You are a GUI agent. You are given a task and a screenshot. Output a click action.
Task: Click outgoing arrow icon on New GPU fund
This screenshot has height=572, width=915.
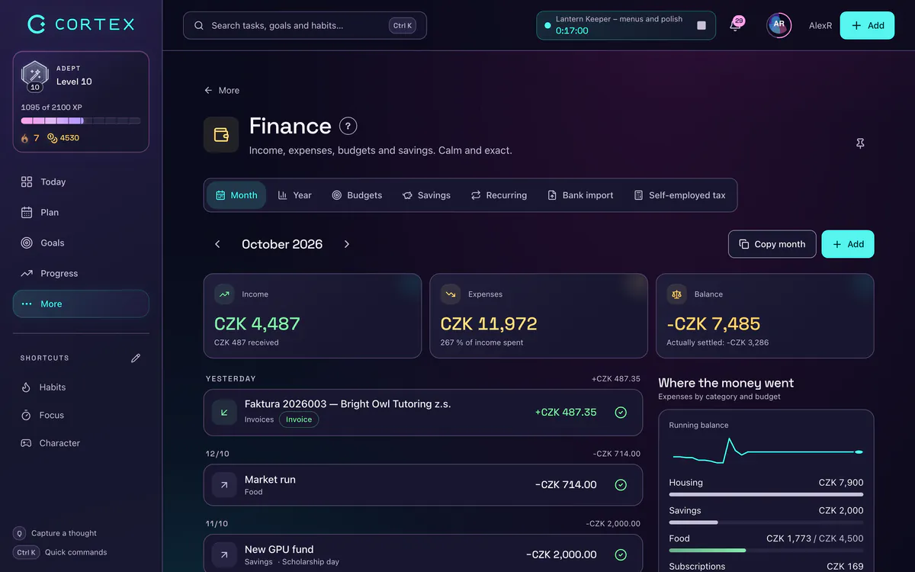[224, 554]
